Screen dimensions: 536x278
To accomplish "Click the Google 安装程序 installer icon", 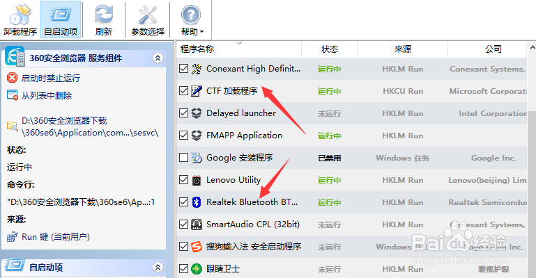I will 197,158.
